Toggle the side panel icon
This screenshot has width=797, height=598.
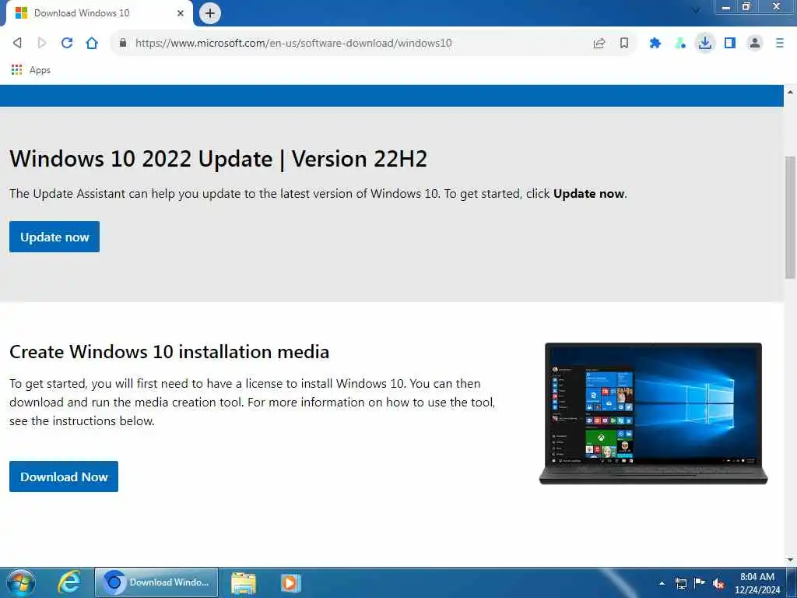pyautogui.click(x=730, y=44)
